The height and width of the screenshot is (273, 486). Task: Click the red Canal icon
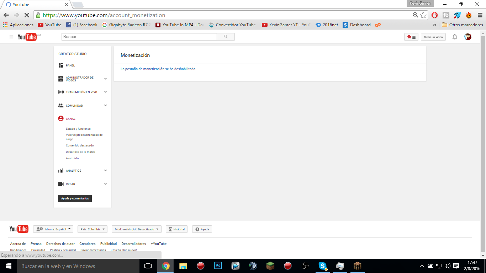[61, 119]
